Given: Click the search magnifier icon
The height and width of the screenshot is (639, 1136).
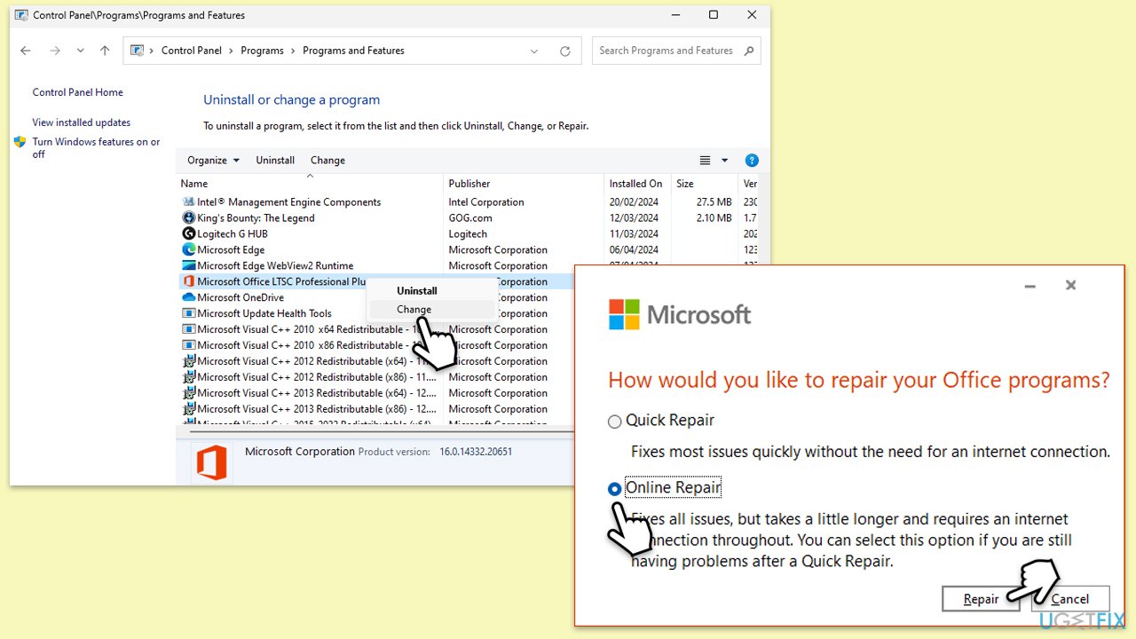Looking at the screenshot, I should pos(749,51).
